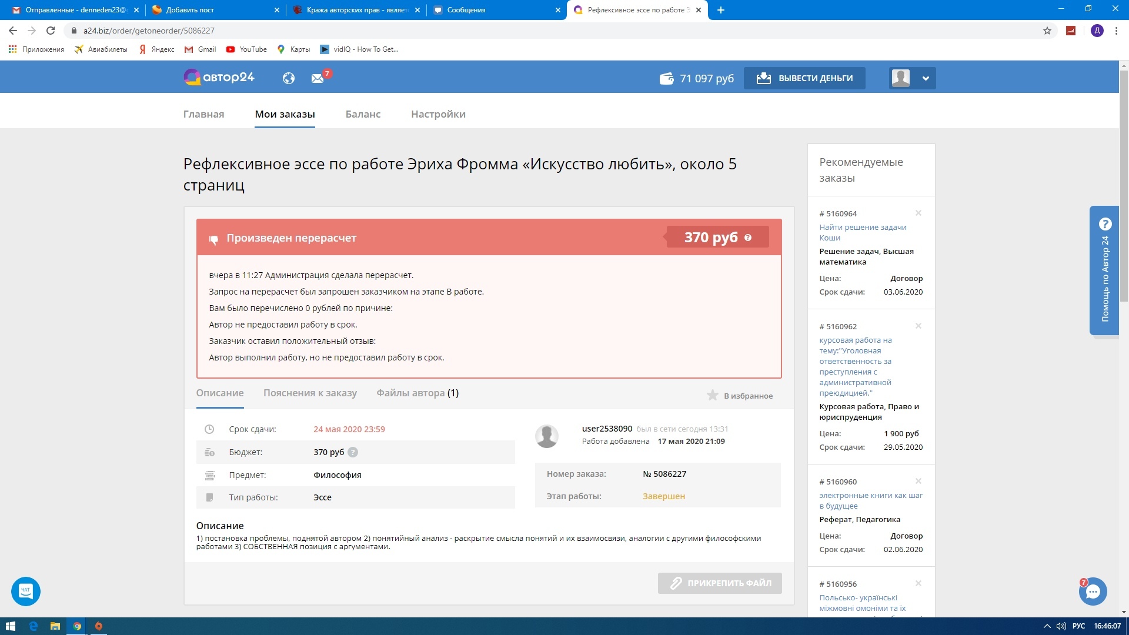Open Chrome profile Д avatar
The width and height of the screenshot is (1129, 635).
tap(1097, 31)
